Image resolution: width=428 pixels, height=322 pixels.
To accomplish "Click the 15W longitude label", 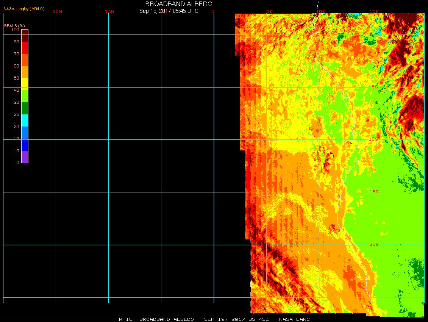I will point(58,11).
